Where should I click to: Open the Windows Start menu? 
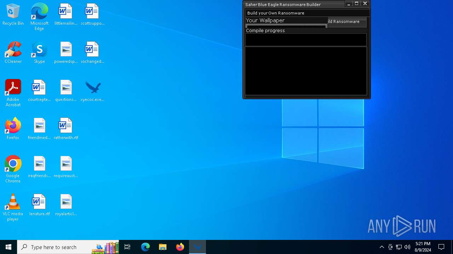click(8, 247)
